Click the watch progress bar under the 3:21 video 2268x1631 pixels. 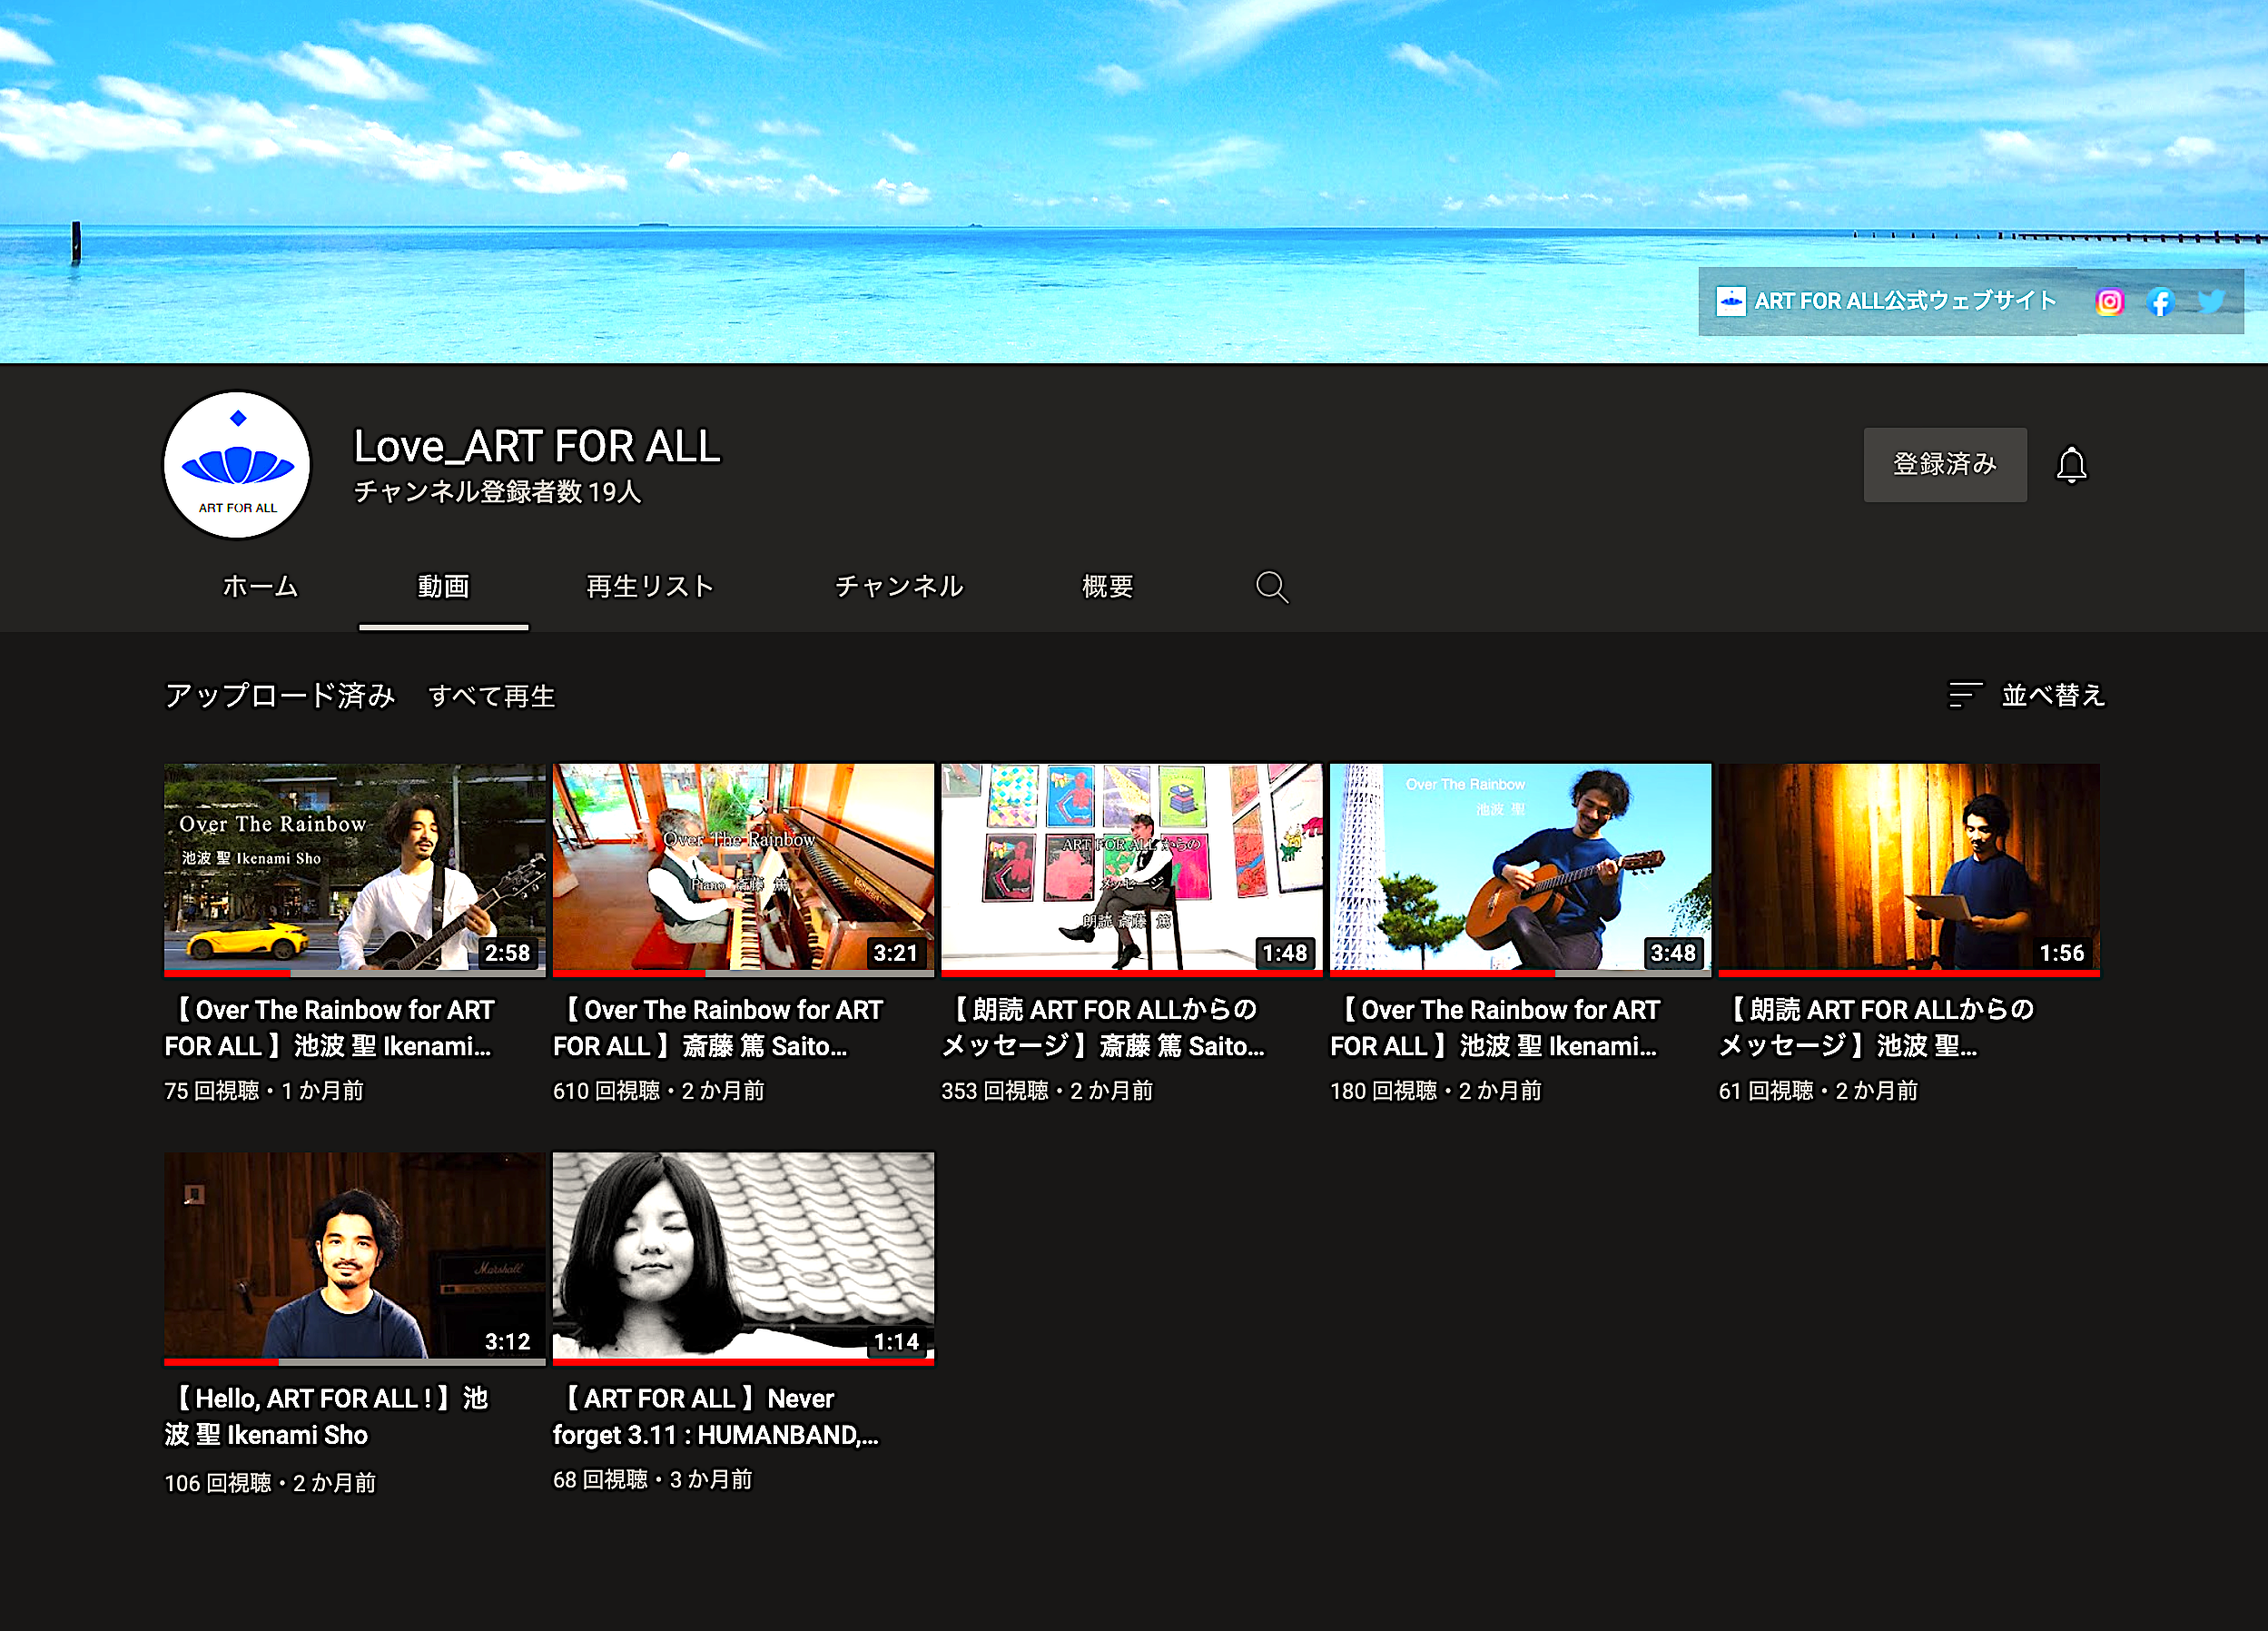pyautogui.click(x=743, y=973)
